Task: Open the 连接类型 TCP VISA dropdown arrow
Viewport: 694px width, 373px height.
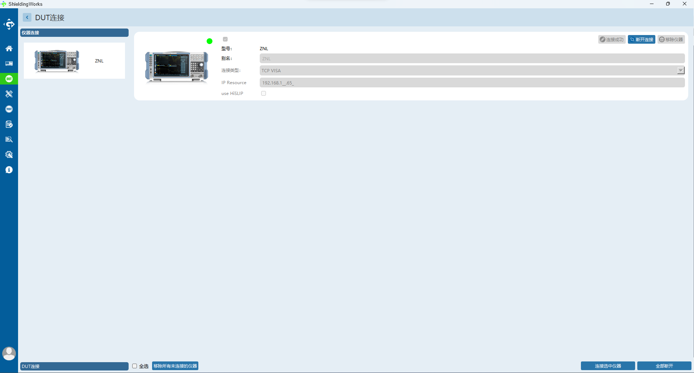Action: [681, 70]
